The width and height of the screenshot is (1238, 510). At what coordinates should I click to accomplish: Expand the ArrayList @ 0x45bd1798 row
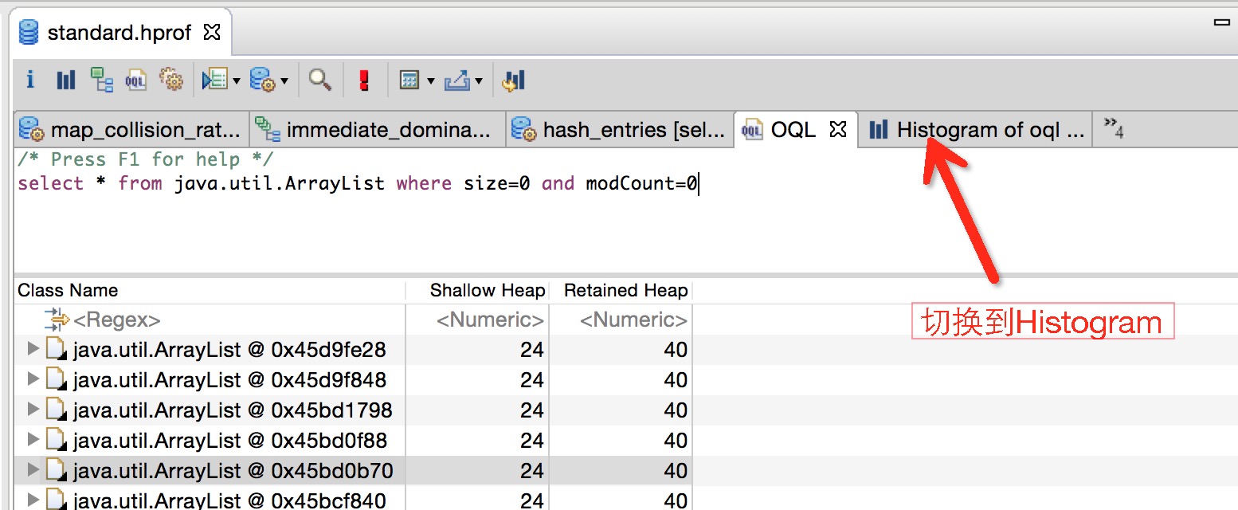[33, 409]
